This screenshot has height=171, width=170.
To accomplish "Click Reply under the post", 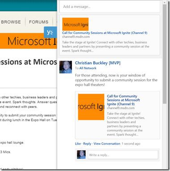I will 87,144.
